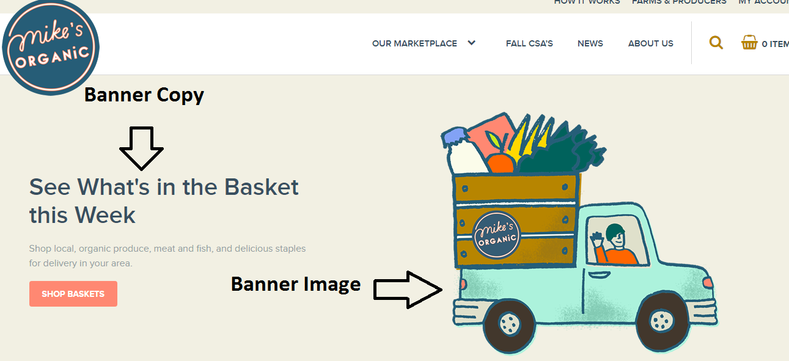Screen dimensions: 789x361
Task: Click the right-pointing arrow beside Banner Image
Action: (x=408, y=290)
